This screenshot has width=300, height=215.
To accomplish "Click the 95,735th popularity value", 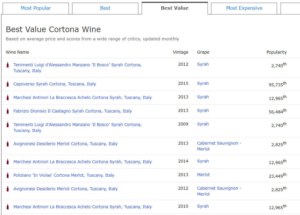I will pos(278,84).
